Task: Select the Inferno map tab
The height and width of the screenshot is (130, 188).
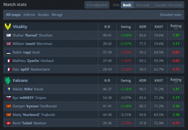Action: point(29,15)
